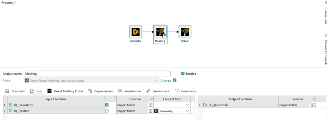Screen dimensions: 330x120
Task: Expand the Connections side panel
Action: pos(326,2)
